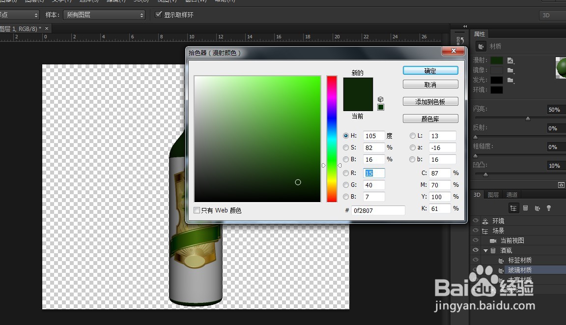The image size is (566, 325).
Task: Toggle visibility eye of 场景 row
Action: click(x=476, y=231)
